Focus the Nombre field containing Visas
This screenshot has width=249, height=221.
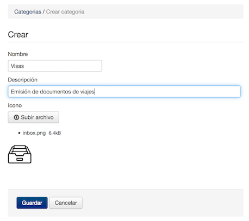55,66
